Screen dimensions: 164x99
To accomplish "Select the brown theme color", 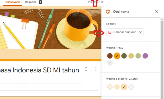I will pos(110,56).
